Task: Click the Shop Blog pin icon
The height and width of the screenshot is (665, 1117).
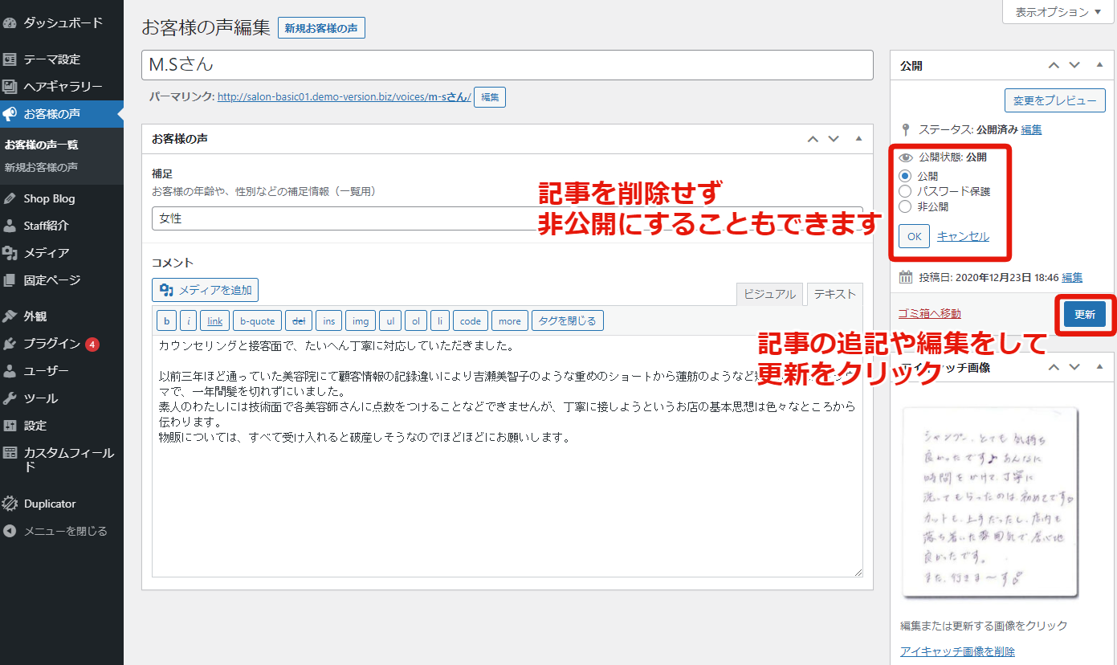Action: click(10, 198)
